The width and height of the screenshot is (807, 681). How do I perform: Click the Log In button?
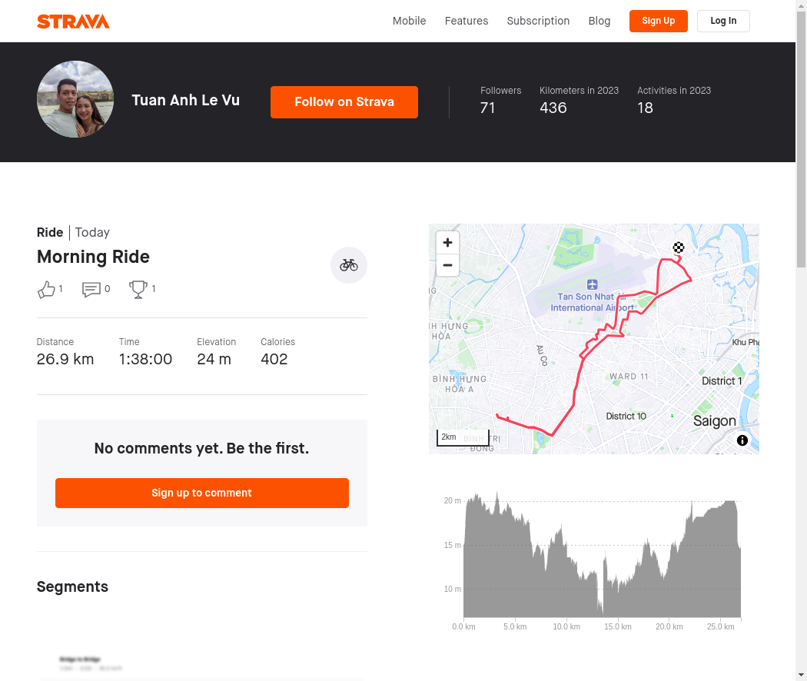pyautogui.click(x=723, y=21)
